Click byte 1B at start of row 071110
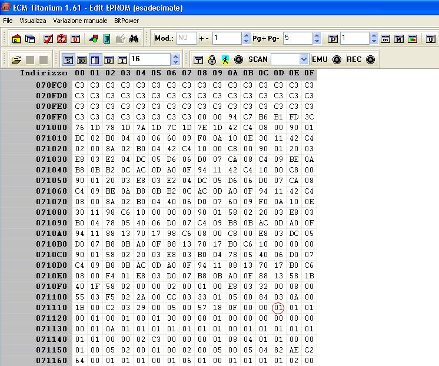Viewport: 439px width, 366px height. [79, 308]
